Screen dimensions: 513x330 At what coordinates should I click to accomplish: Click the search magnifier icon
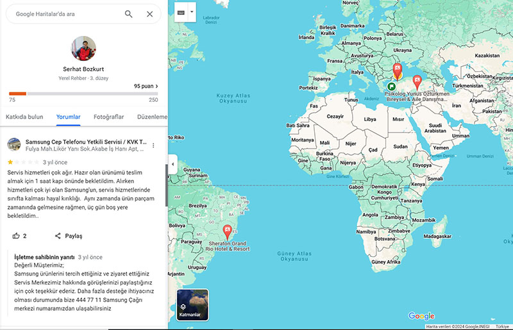(x=129, y=13)
